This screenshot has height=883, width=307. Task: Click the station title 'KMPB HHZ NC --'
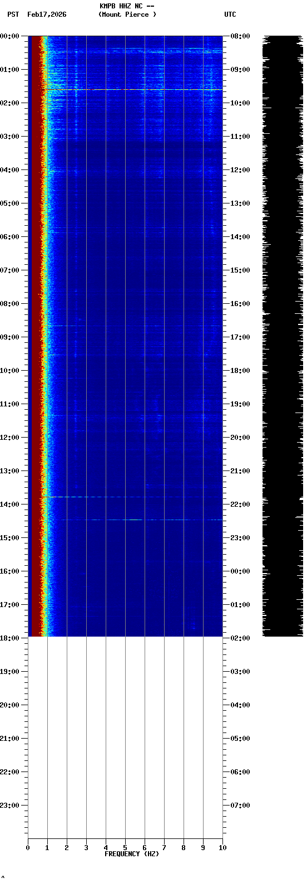pos(127,6)
